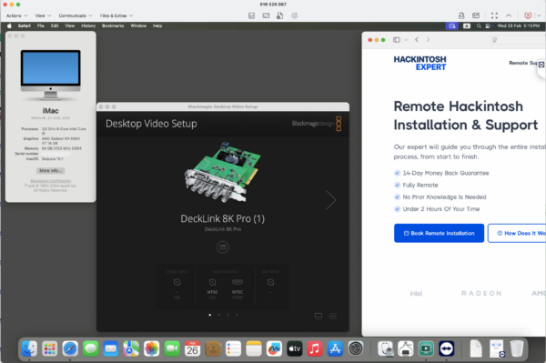546x363 pixels.
Task: Click the second center toolbar icon in TeamViewer
Action: (266, 15)
